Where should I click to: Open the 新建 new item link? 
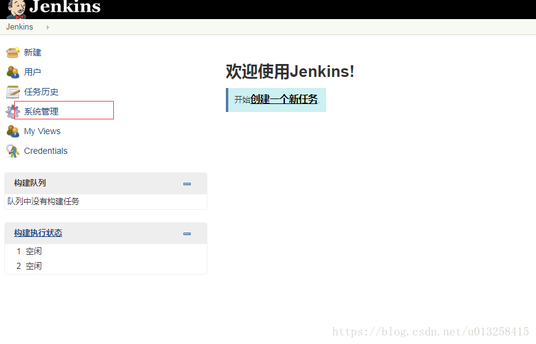pos(33,52)
